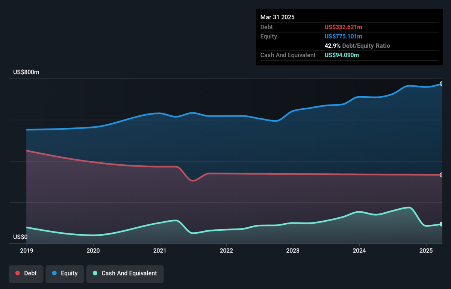Toggle the Equity legend button
Viewport: 451px width, 289px height.
(65, 274)
